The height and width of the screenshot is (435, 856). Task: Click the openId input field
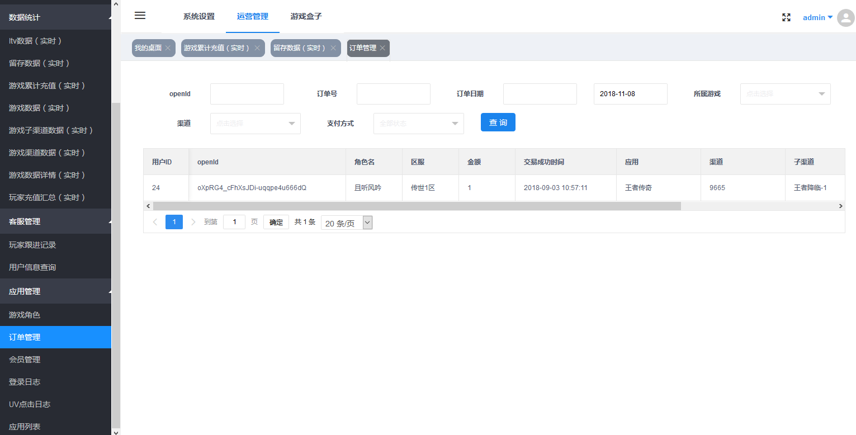pos(247,94)
